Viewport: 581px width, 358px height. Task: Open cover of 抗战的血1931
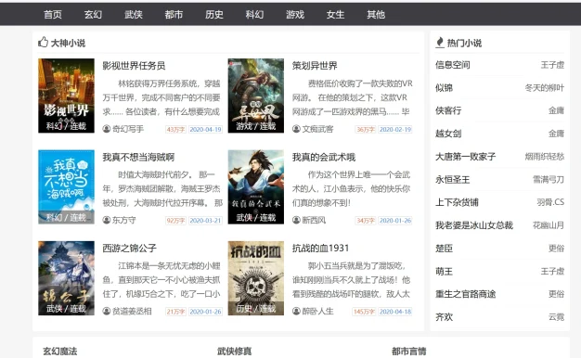256,278
